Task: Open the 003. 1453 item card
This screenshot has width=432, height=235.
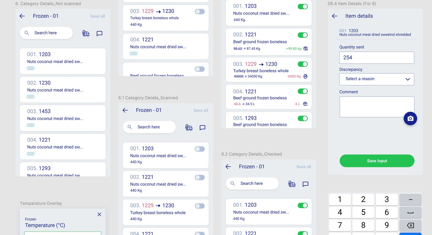Action: click(x=63, y=118)
